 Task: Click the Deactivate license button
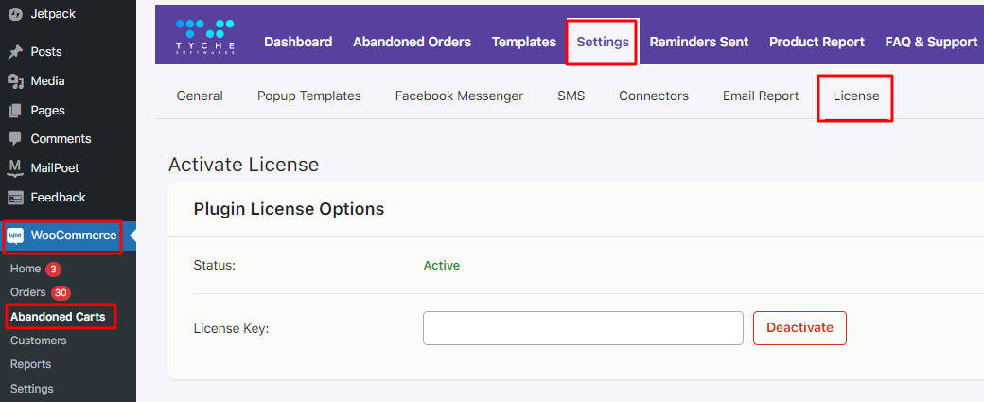click(800, 328)
